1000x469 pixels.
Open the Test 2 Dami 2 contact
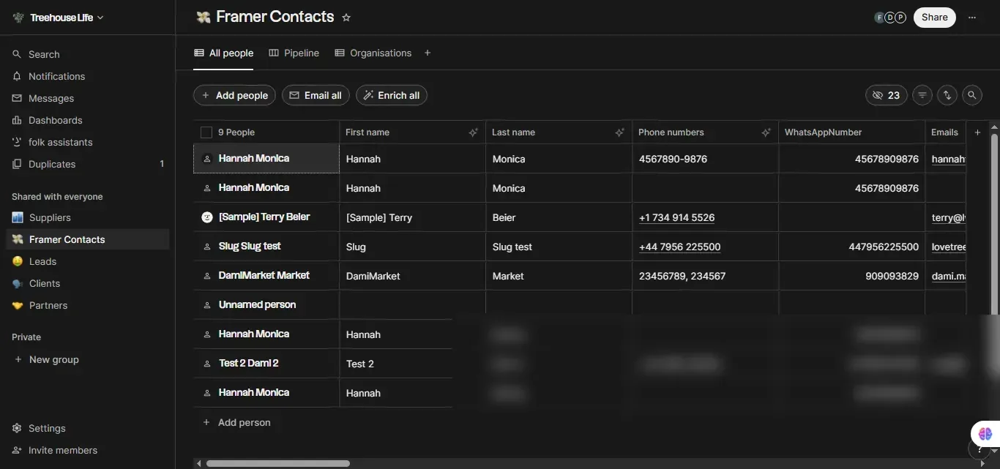click(x=248, y=363)
